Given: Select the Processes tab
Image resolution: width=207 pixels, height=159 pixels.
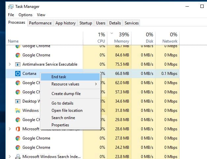Looking at the screenshot, I should [x=17, y=22].
